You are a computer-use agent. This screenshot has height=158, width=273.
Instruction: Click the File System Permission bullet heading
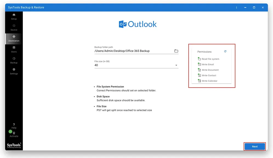[x=110, y=87]
